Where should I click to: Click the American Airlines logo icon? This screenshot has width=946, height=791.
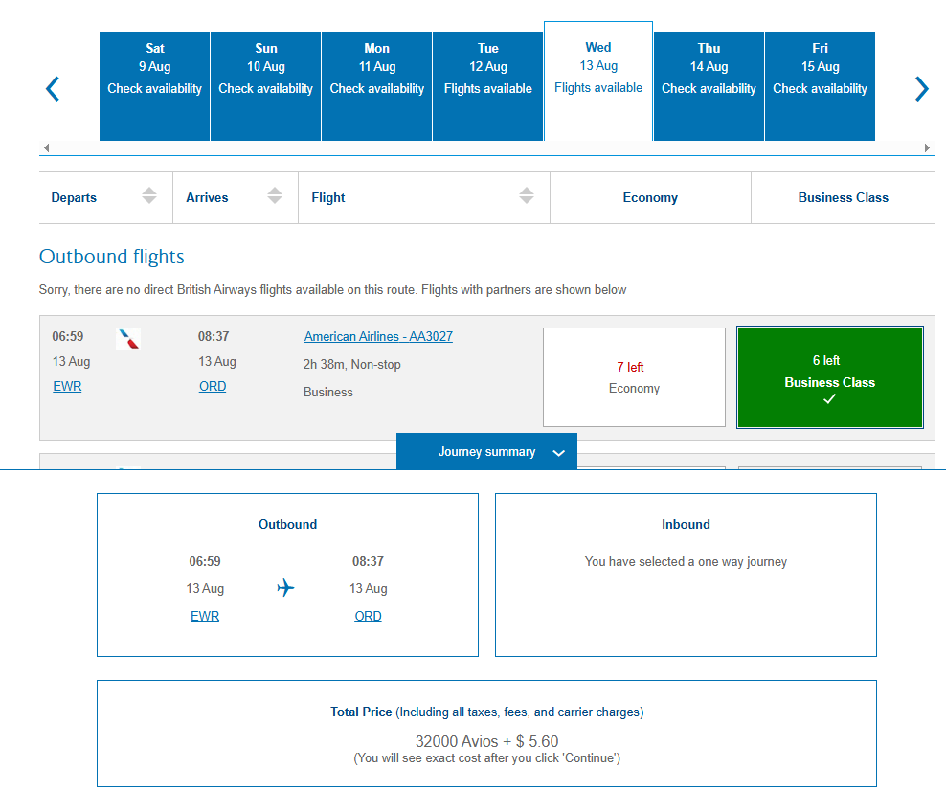click(x=128, y=339)
